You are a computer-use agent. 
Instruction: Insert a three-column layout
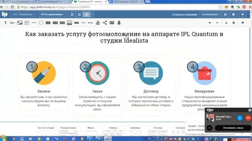(x=55, y=23)
